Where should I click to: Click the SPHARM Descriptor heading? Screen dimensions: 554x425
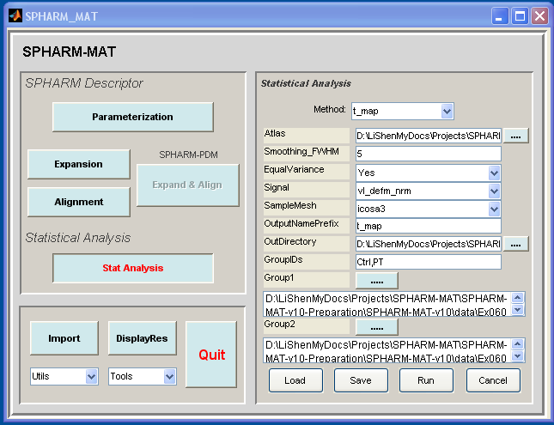click(84, 83)
